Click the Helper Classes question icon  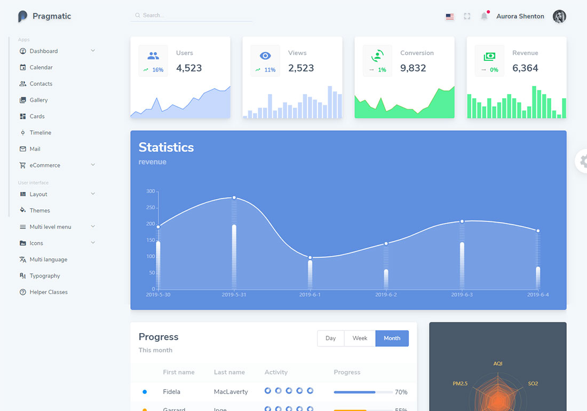tap(23, 292)
